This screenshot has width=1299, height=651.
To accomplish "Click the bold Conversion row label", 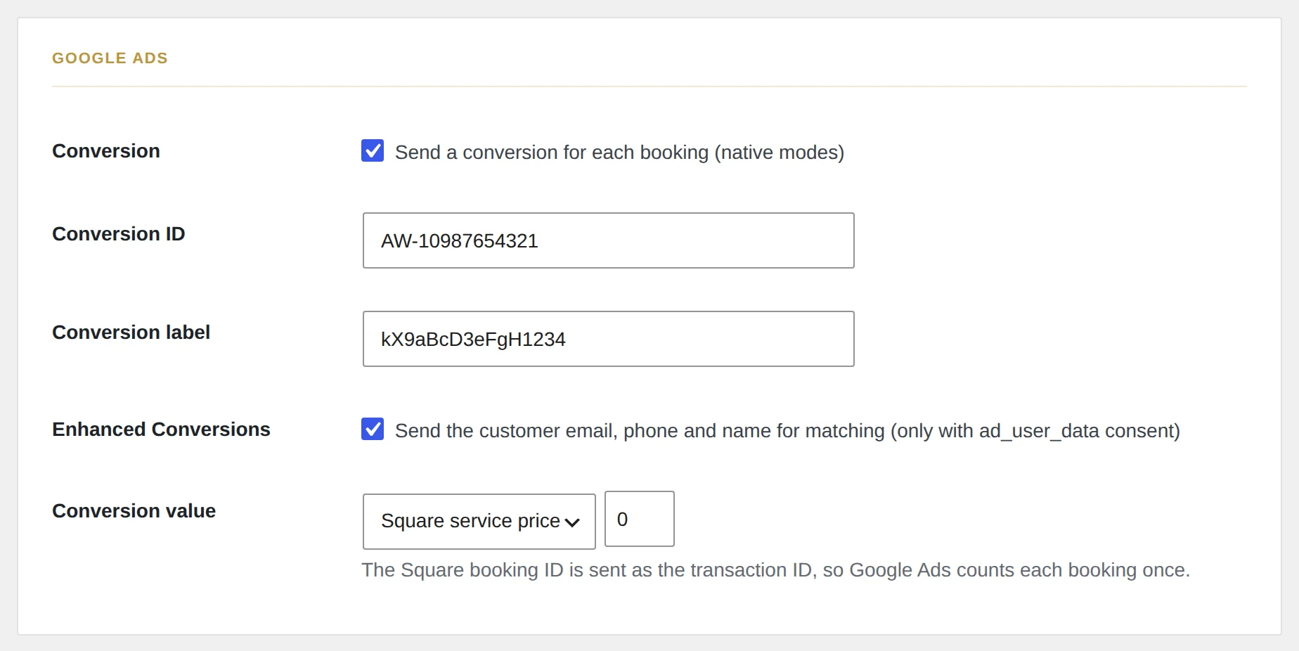I will tap(106, 150).
